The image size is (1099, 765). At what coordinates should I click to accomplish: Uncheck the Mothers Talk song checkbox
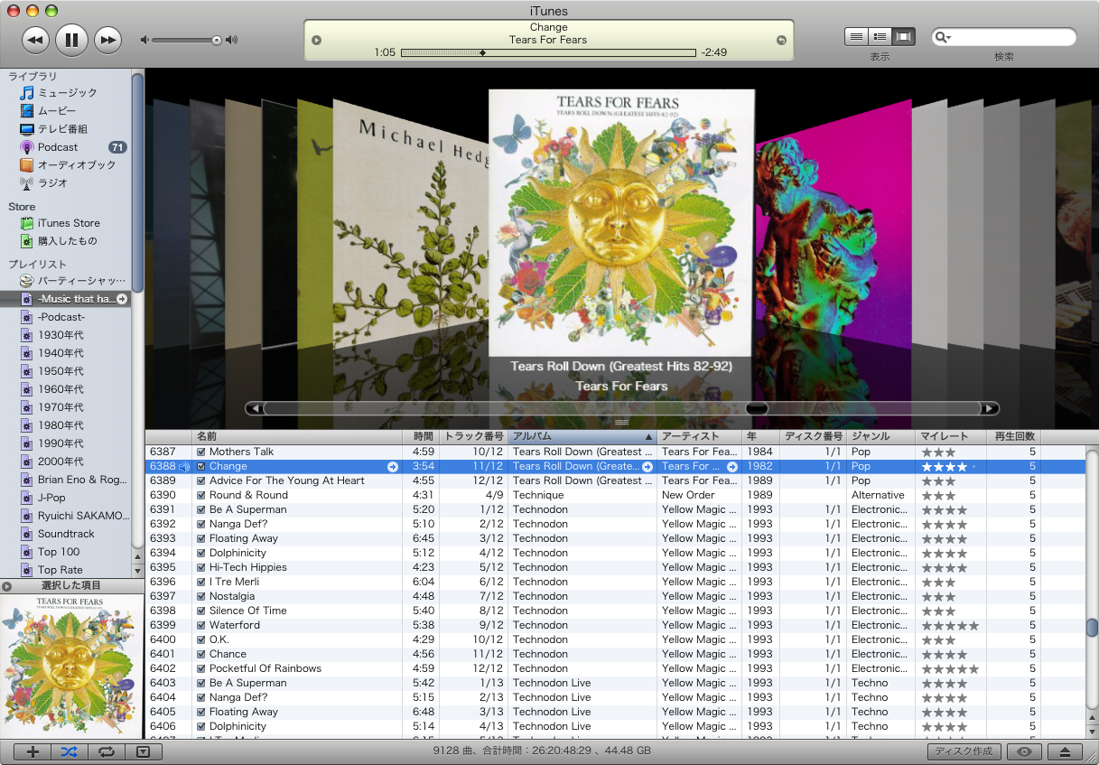click(201, 452)
